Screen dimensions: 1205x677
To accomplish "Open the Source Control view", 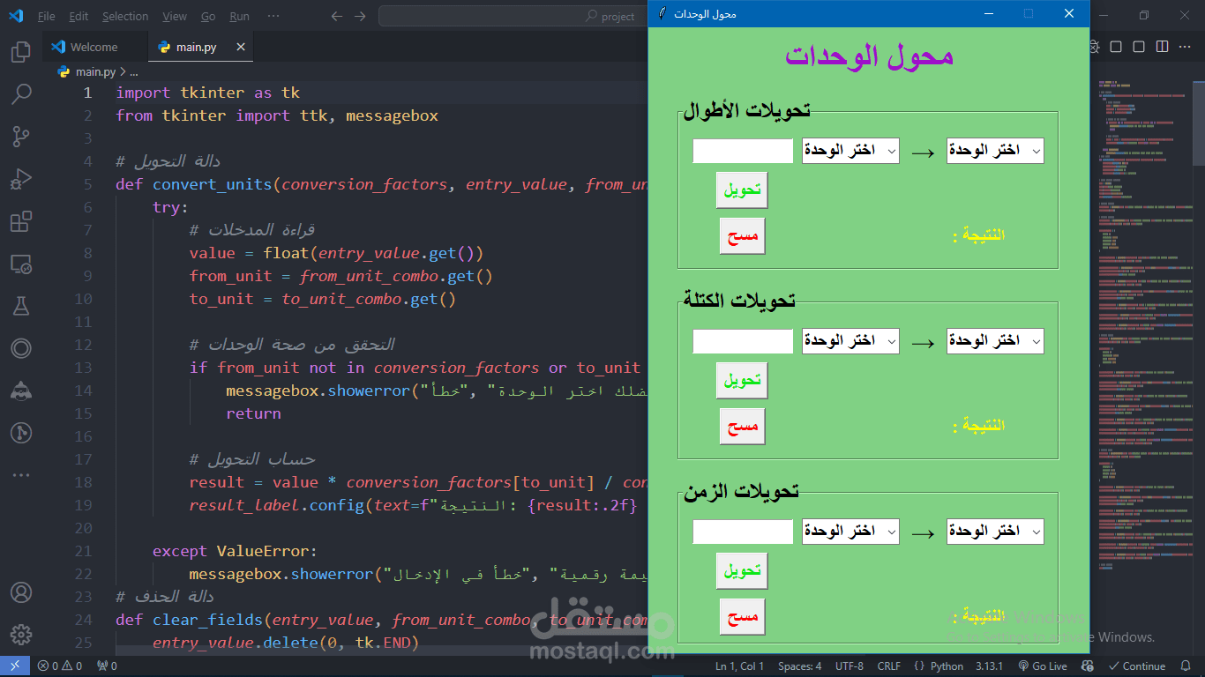I will 21,137.
